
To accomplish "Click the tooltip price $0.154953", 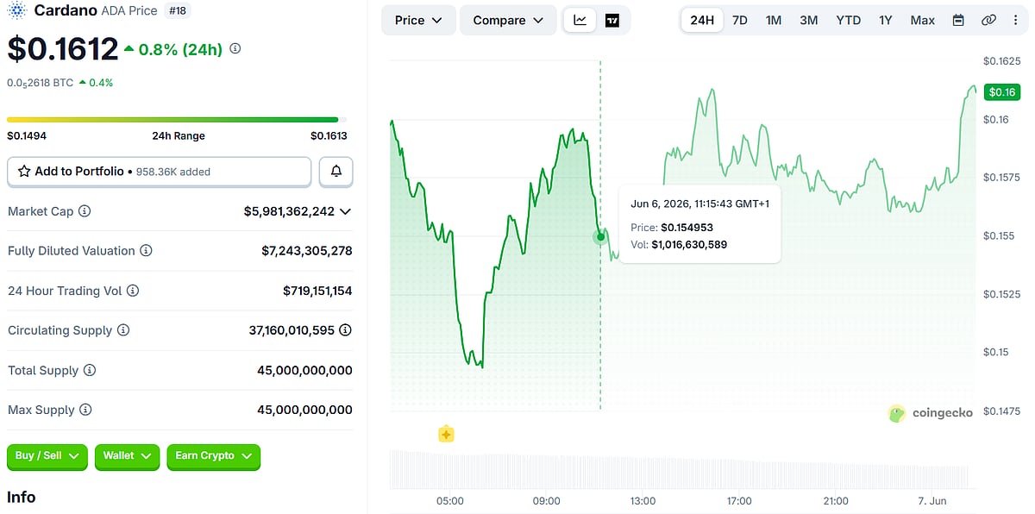I will point(687,228).
